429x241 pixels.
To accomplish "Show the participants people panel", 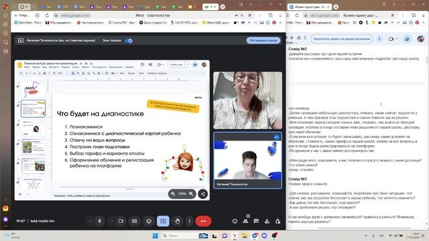I will point(245,222).
